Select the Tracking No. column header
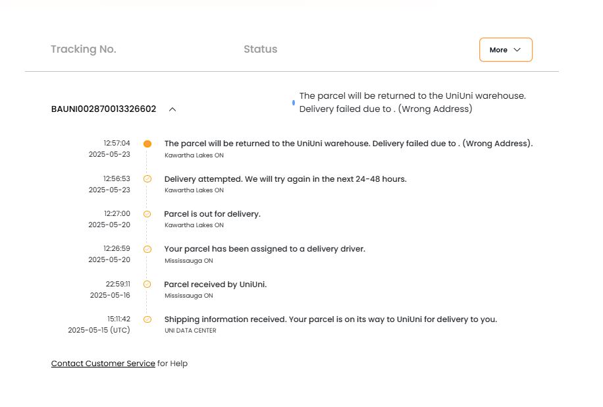The height and width of the screenshot is (407, 603). pyautogui.click(x=84, y=49)
